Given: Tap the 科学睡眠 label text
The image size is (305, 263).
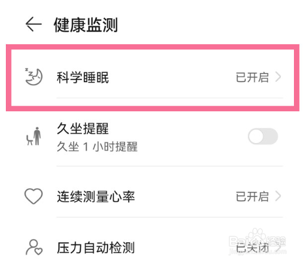Looking at the screenshot, I should [x=83, y=77].
